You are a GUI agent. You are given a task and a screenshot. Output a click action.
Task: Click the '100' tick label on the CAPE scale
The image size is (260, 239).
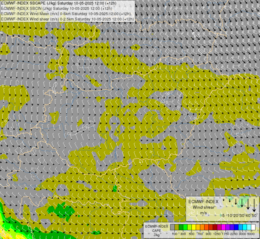[174, 234]
